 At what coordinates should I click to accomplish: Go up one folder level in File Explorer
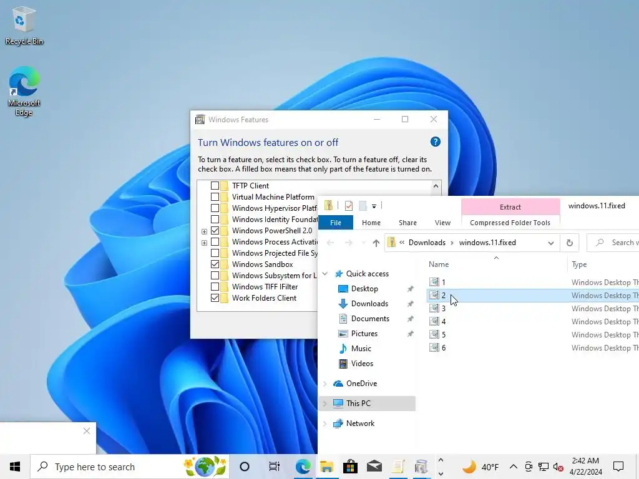pyautogui.click(x=376, y=243)
